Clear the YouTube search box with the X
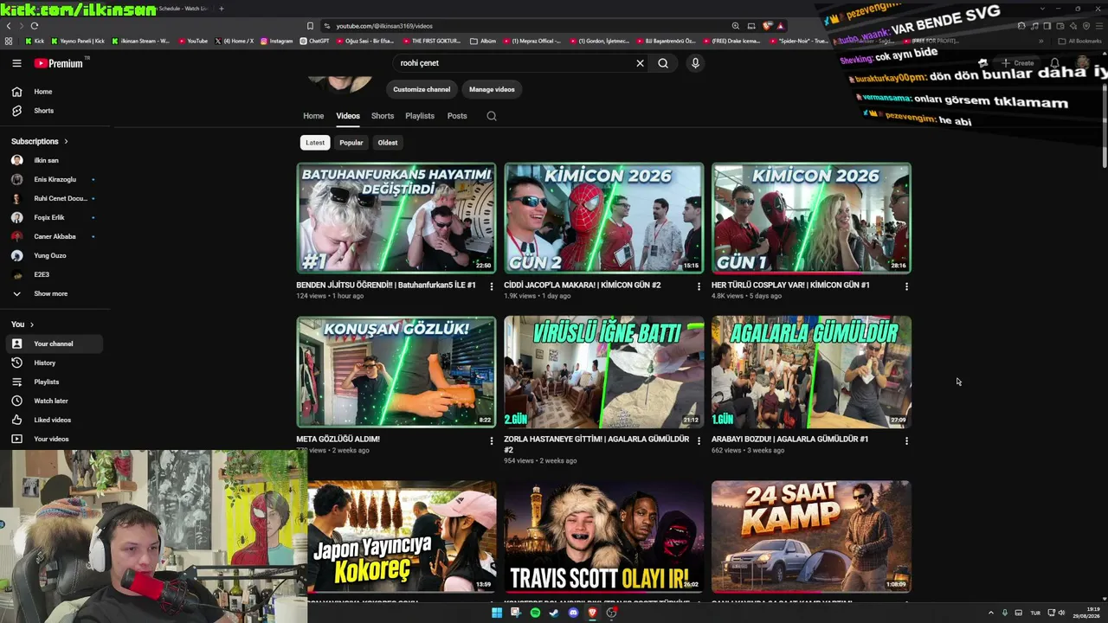This screenshot has width=1108, height=623. click(641, 63)
